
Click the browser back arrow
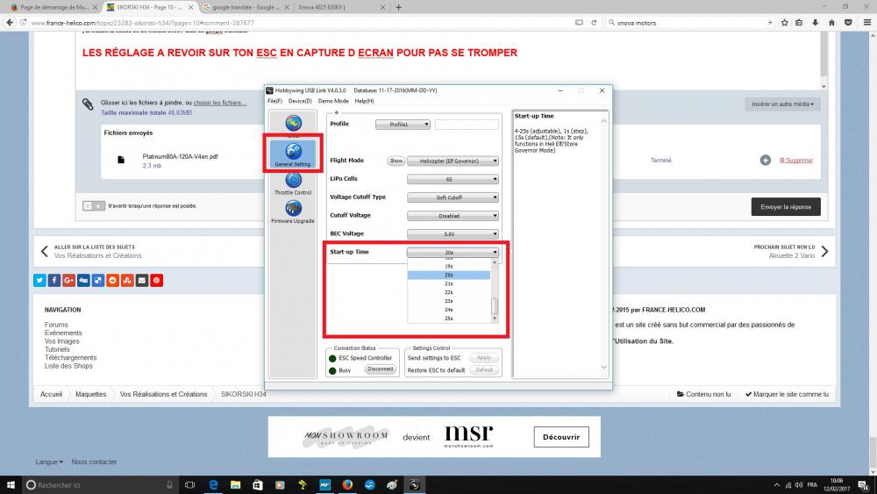point(10,23)
